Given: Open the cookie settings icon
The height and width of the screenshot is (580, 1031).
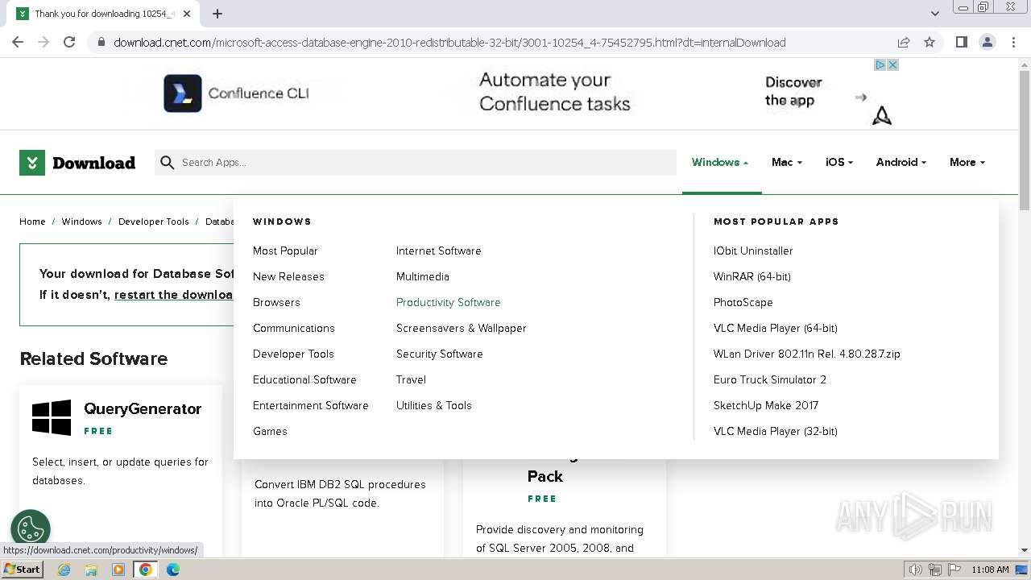Looking at the screenshot, I should click(31, 529).
